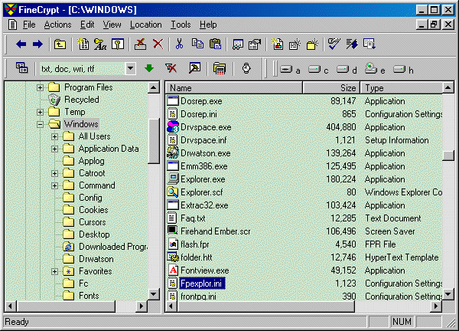This screenshot has height=331, width=459.
Task: Click the new image file sparkle icon
Action: [x=277, y=44]
